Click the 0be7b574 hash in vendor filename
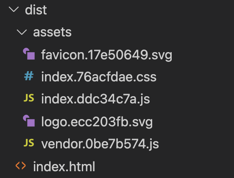The width and height of the screenshot is (234, 178). pos(115,144)
